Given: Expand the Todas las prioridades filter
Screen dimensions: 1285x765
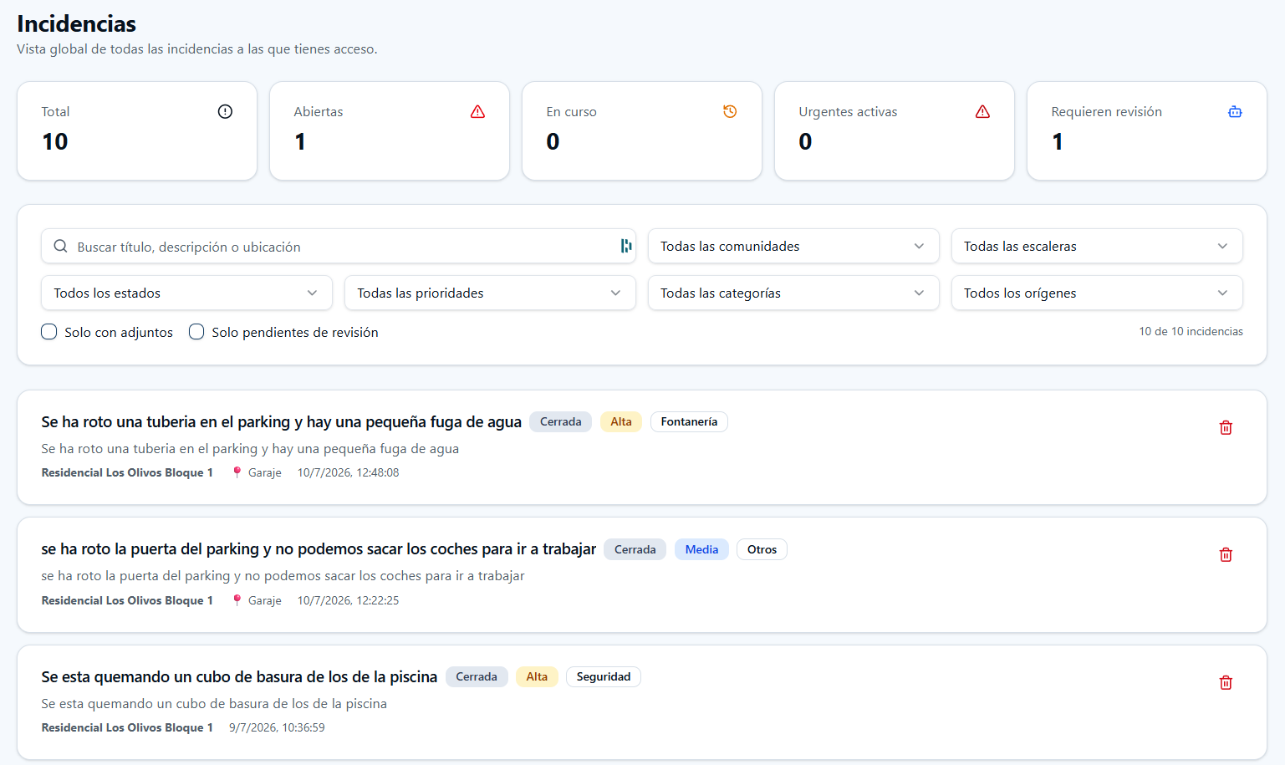Looking at the screenshot, I should [x=490, y=293].
